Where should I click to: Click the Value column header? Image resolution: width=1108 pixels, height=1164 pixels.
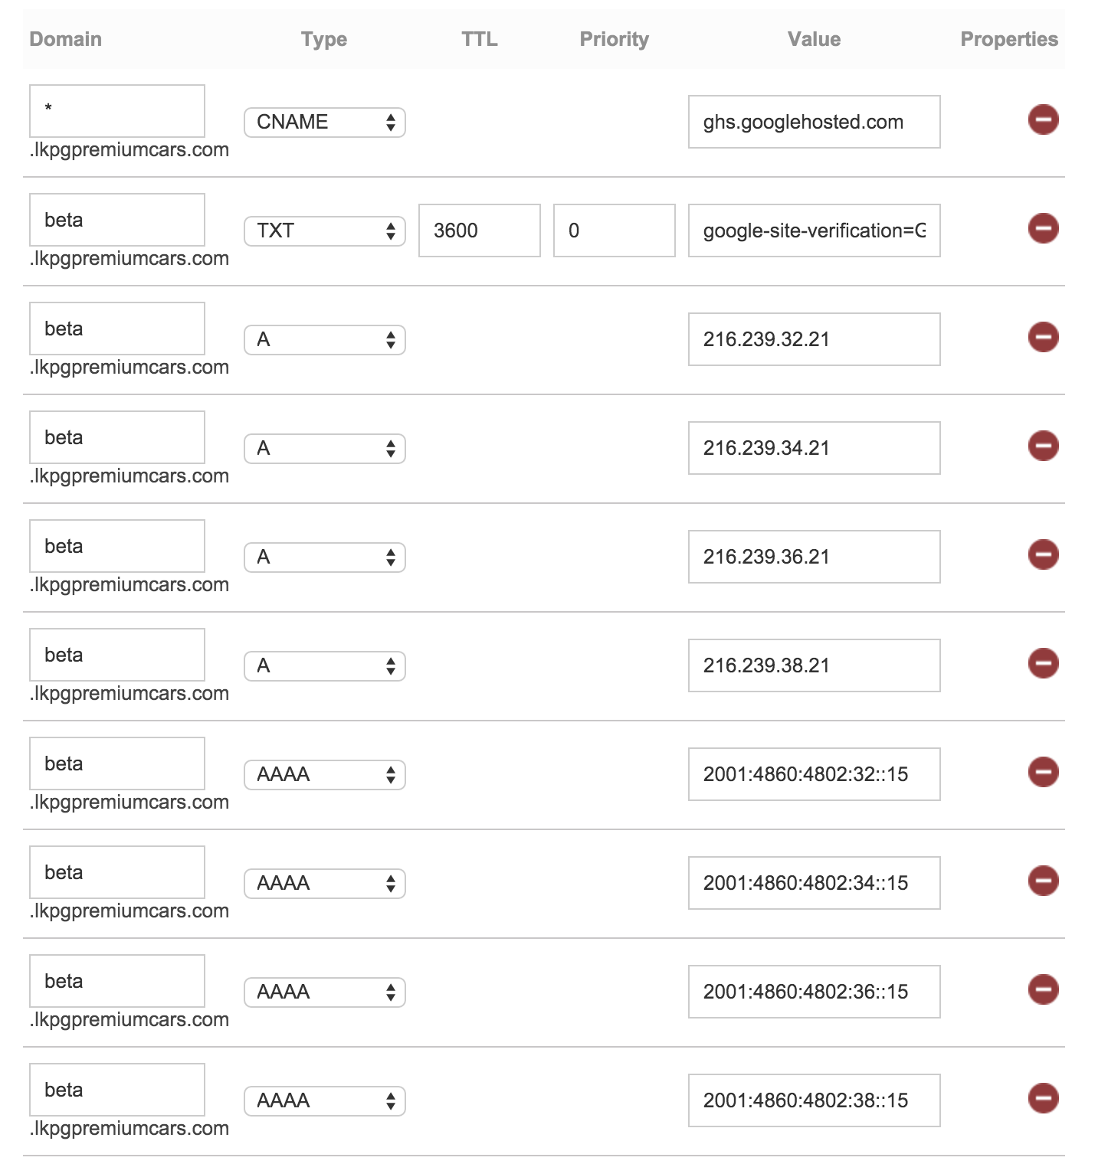(x=815, y=39)
